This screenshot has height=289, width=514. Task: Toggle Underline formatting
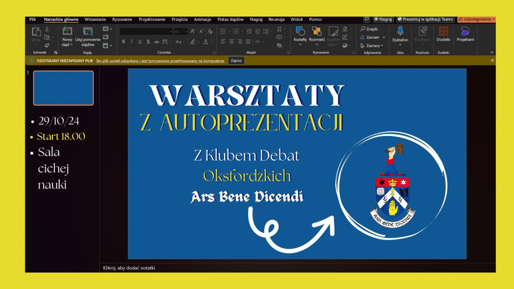140,41
